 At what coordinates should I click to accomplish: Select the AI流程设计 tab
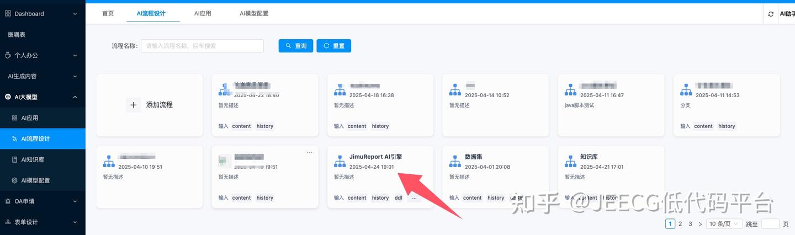tap(151, 13)
